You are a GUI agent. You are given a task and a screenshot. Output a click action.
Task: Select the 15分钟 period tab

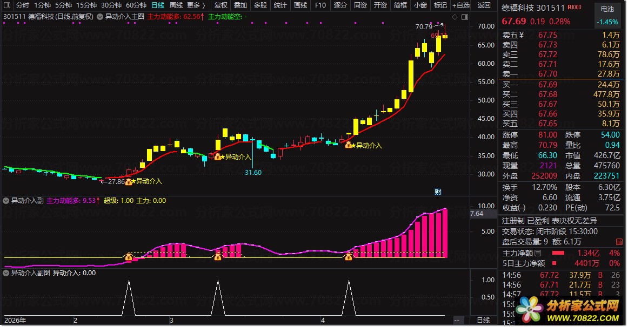coord(86,5)
